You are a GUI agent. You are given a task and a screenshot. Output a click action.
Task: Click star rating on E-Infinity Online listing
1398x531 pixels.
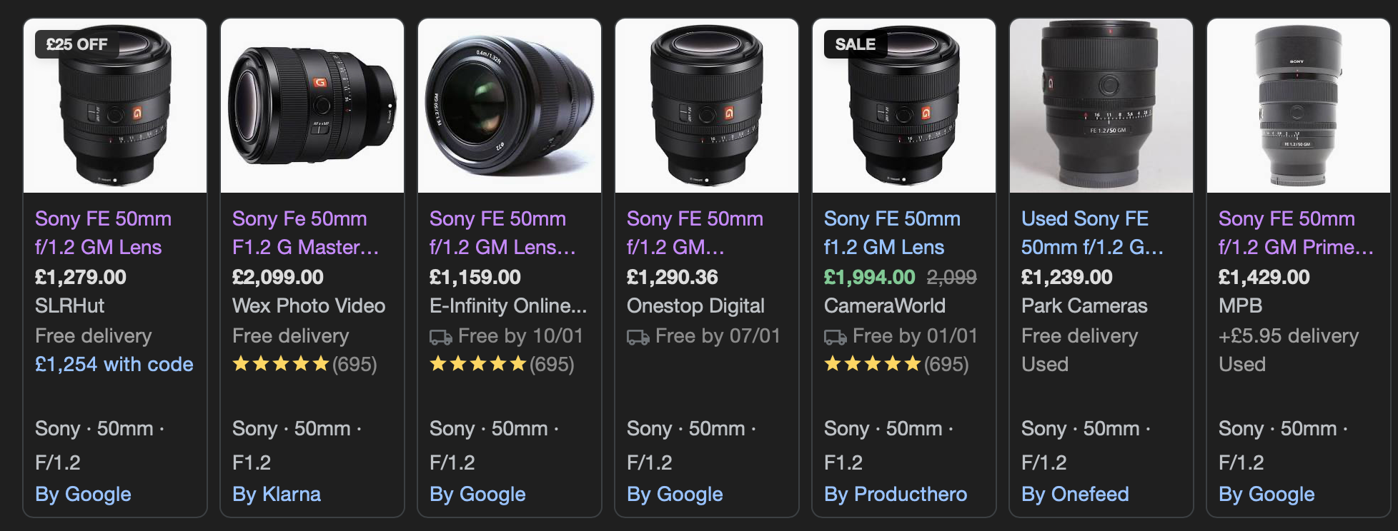point(478,365)
